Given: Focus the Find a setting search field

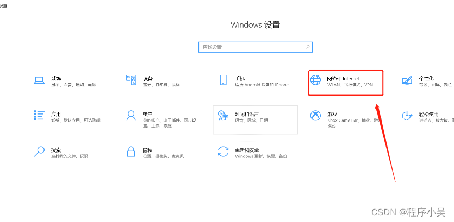Looking at the screenshot, I should (256, 47).
